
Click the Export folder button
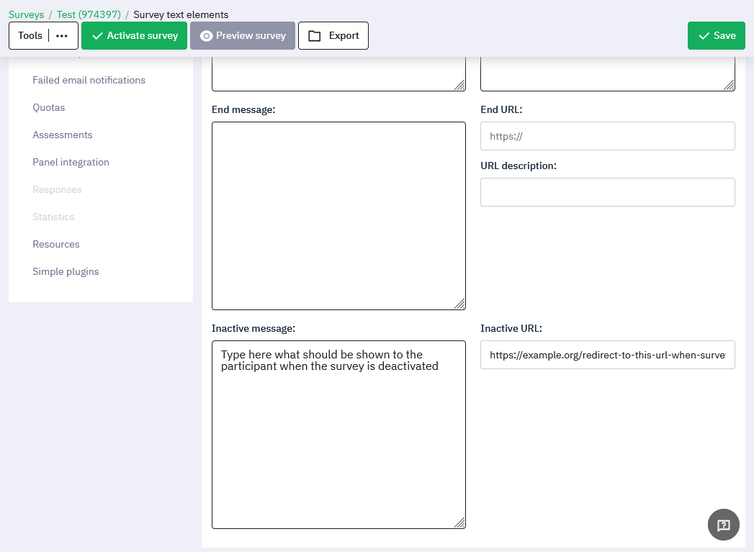pyautogui.click(x=333, y=36)
